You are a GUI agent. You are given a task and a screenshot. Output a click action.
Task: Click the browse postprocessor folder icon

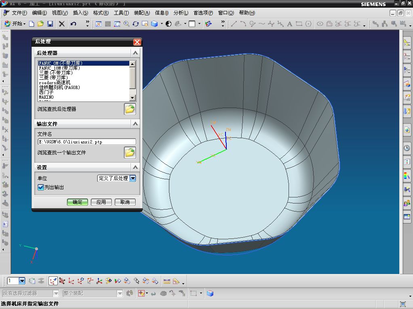[x=130, y=109]
